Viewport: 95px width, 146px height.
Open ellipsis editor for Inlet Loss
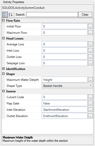click(x=90, y=50)
